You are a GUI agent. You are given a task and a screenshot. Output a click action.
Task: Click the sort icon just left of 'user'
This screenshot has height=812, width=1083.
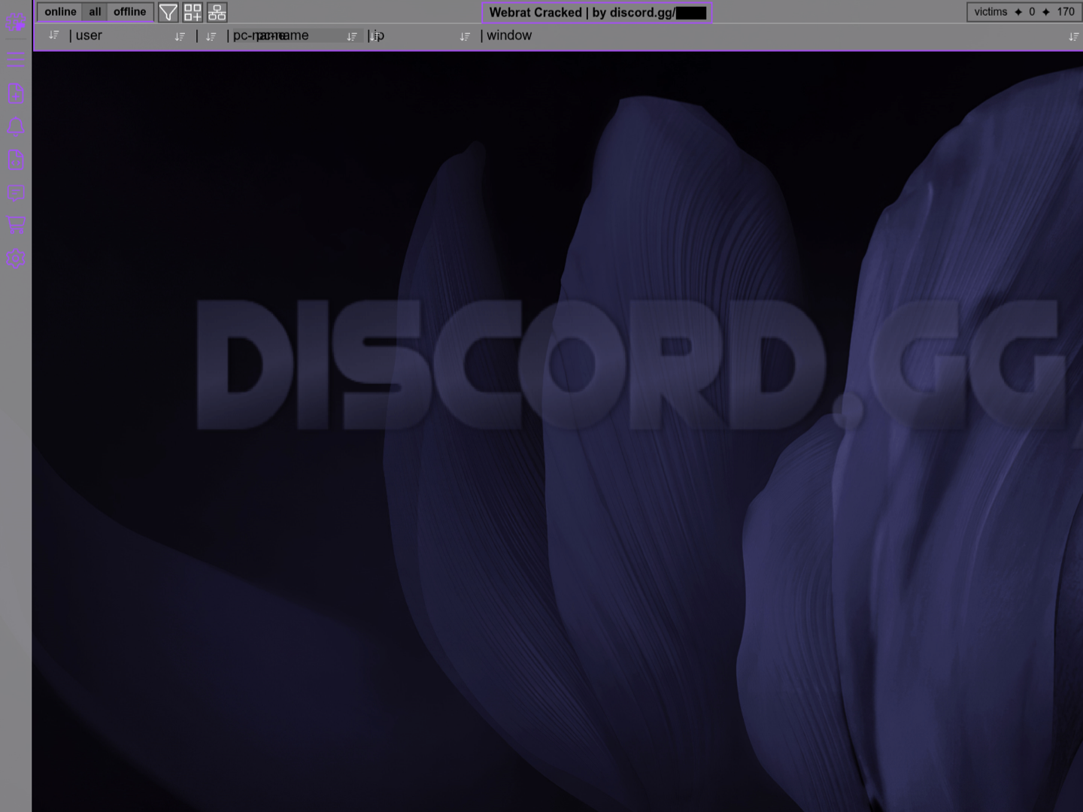pyautogui.click(x=53, y=35)
